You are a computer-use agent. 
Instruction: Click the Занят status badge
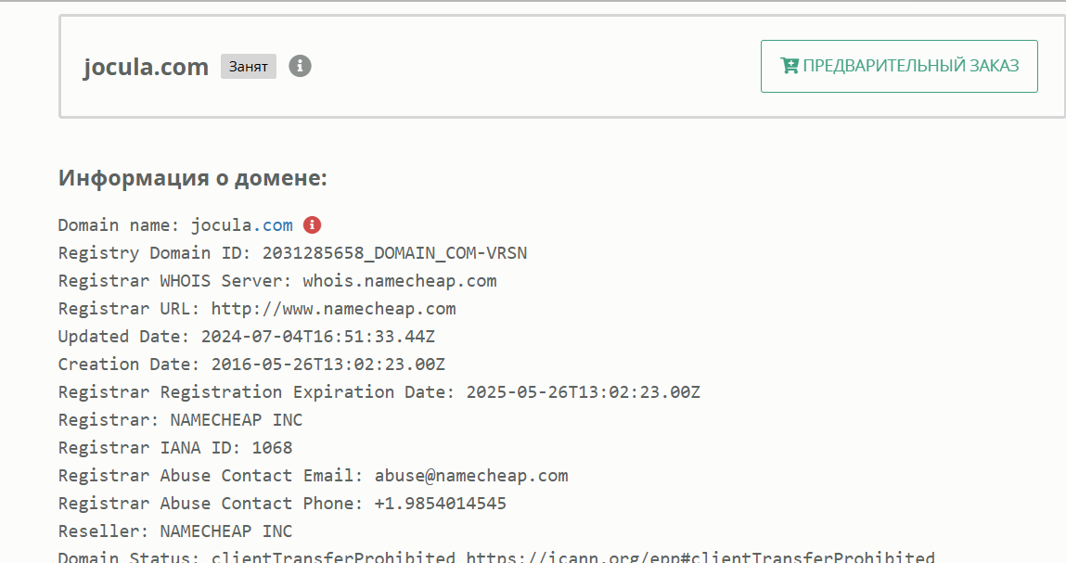248,67
